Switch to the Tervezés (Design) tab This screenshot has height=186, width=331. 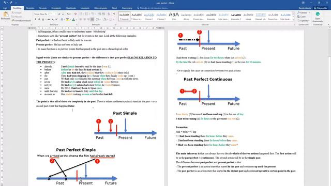click(x=43, y=8)
